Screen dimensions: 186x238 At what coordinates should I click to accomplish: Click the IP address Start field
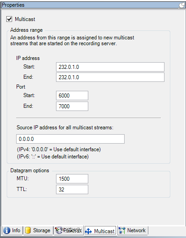110,67
